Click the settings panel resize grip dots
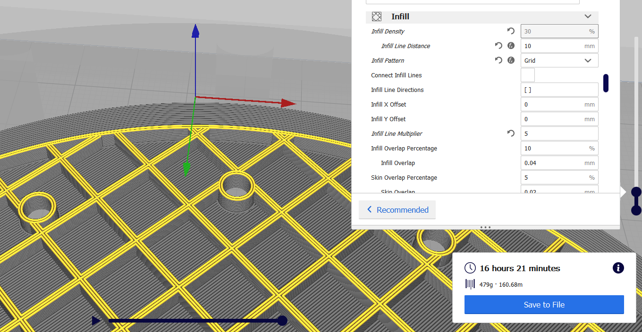Viewport: 642px width, 332px height. (485, 227)
